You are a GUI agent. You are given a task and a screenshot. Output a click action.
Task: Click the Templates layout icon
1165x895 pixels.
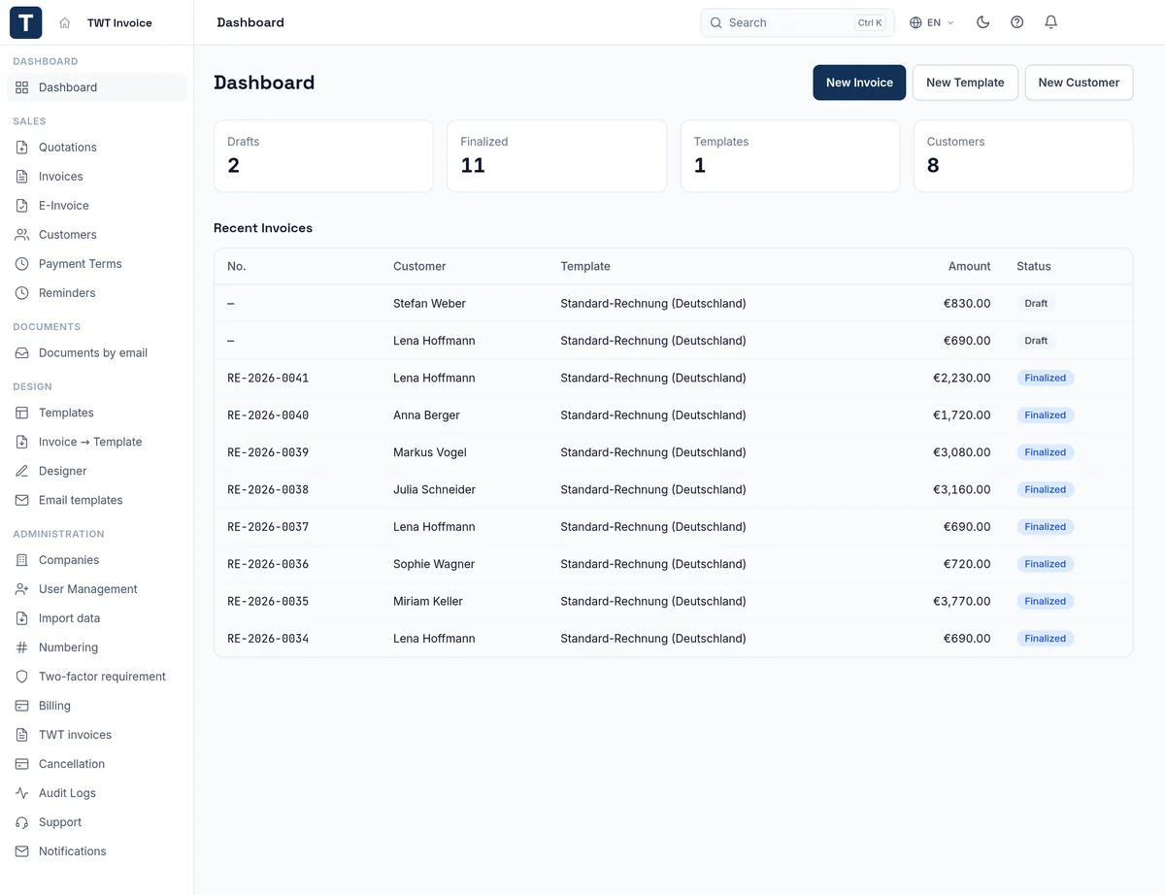point(22,413)
